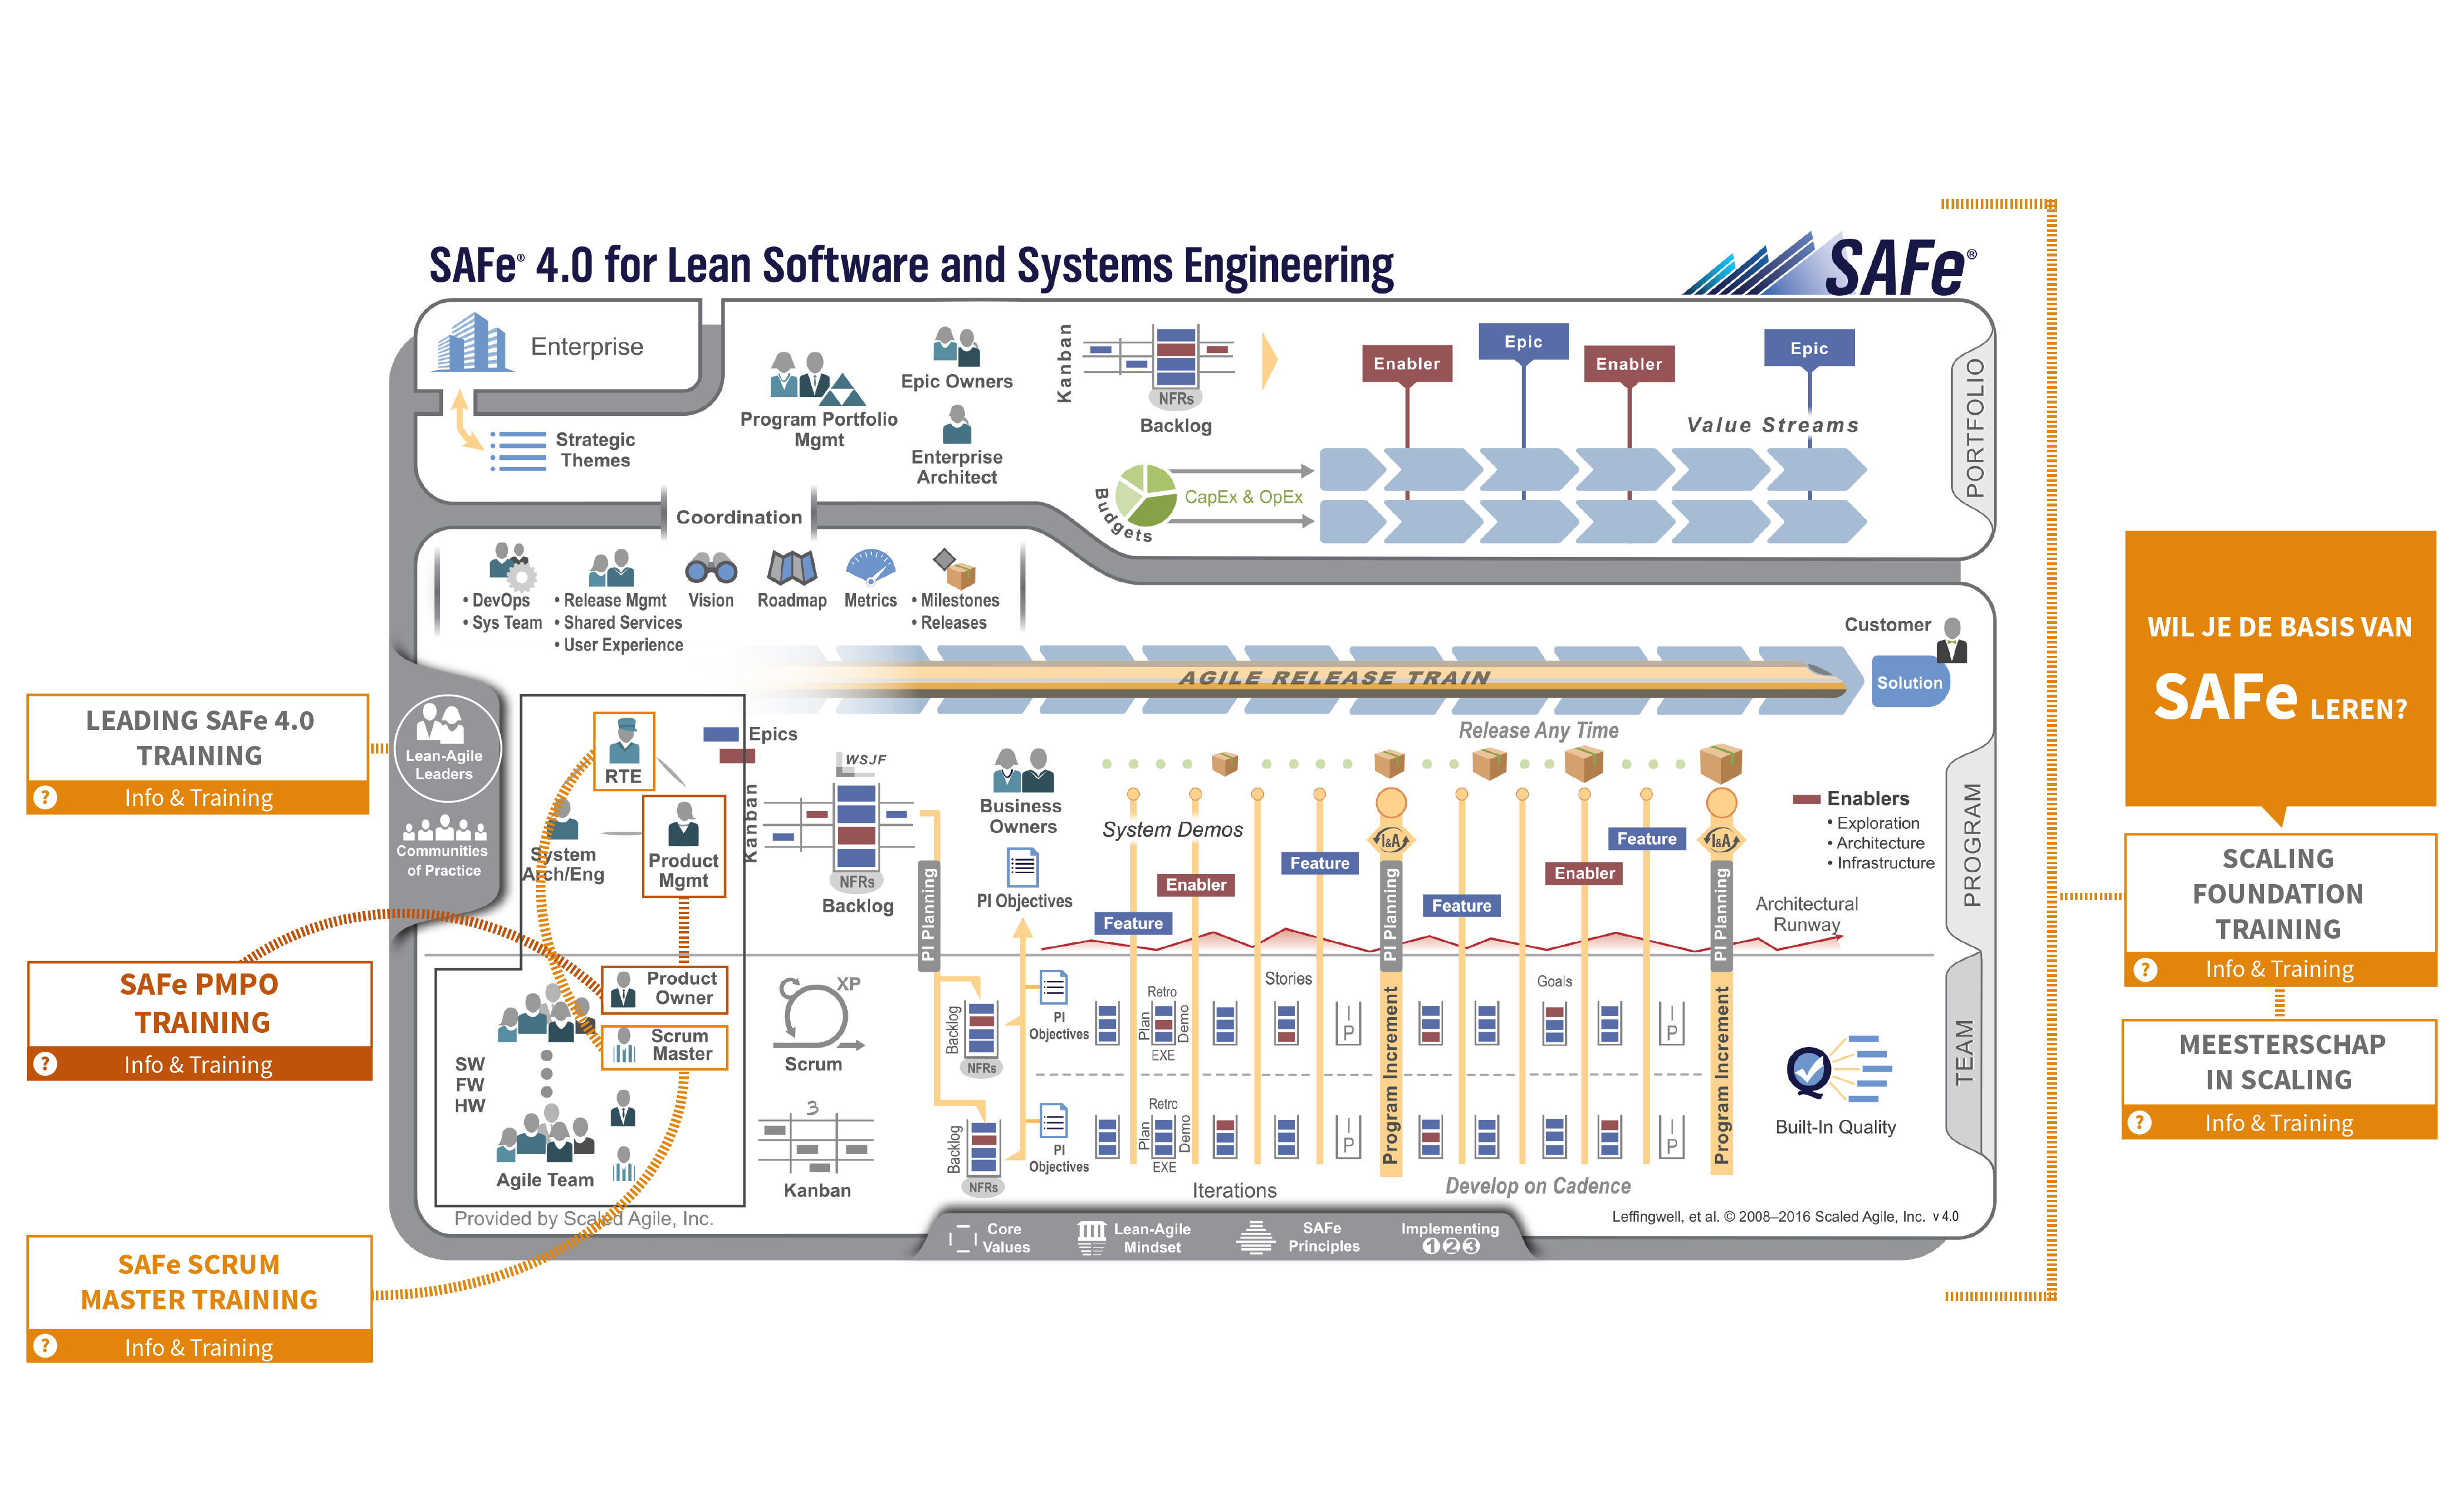2464x1487 pixels.
Task: Click the PI Objectives document icon under Business Owners
Action: [x=1023, y=867]
